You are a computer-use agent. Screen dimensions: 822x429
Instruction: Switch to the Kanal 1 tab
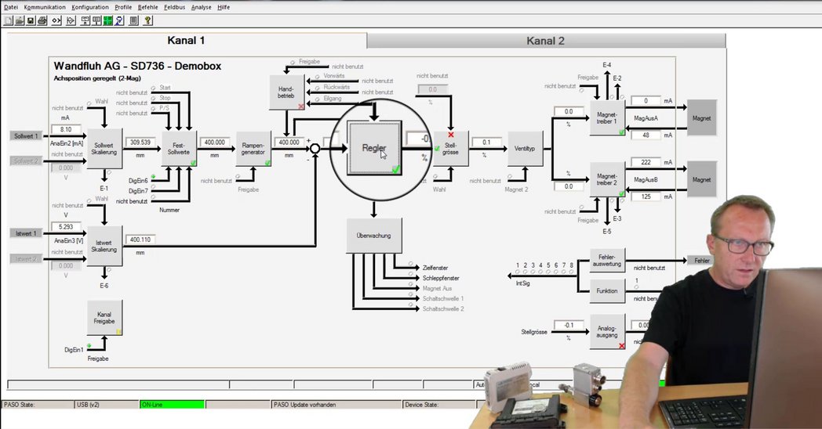click(x=186, y=40)
